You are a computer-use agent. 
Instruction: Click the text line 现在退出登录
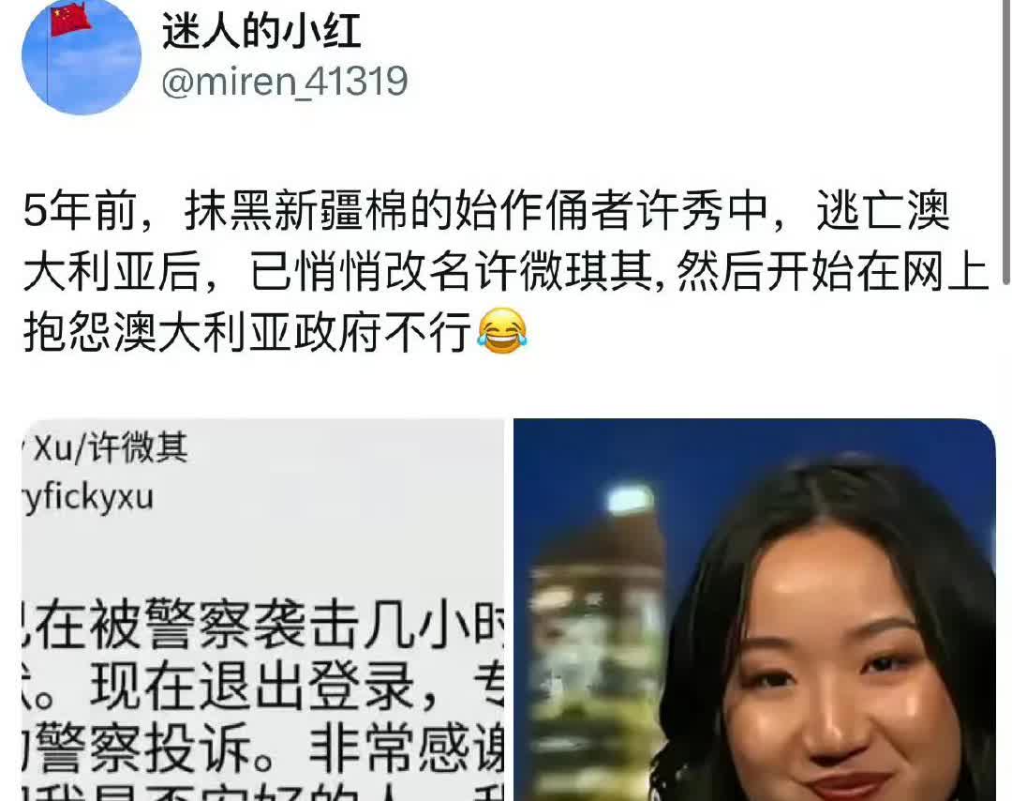click(x=252, y=687)
